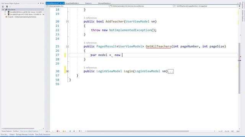Select the SQL Server Object Explorer bottom tab

point(29,131)
